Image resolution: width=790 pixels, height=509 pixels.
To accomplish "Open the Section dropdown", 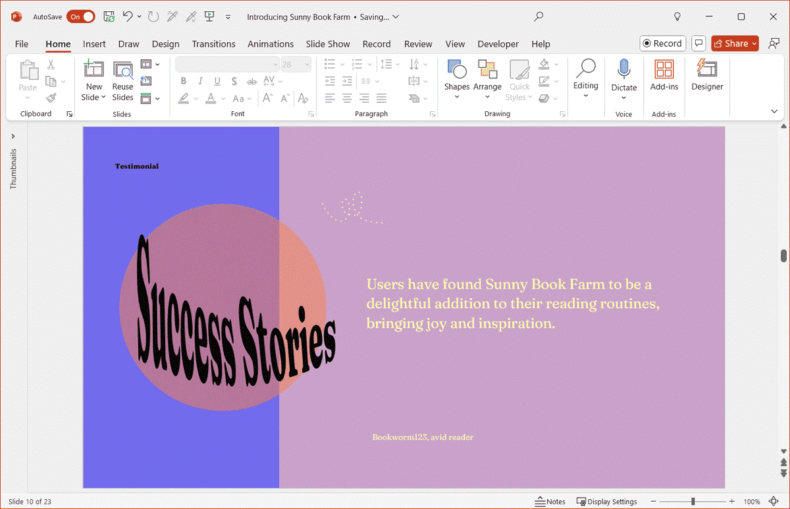I will (150, 98).
